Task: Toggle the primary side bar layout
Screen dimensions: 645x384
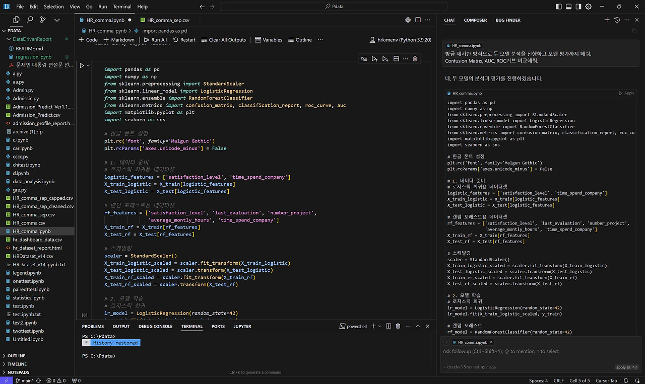Action: click(x=558, y=7)
